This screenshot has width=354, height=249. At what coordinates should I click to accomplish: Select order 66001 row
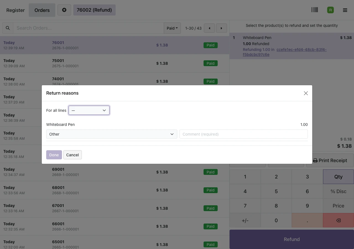pos(114,226)
